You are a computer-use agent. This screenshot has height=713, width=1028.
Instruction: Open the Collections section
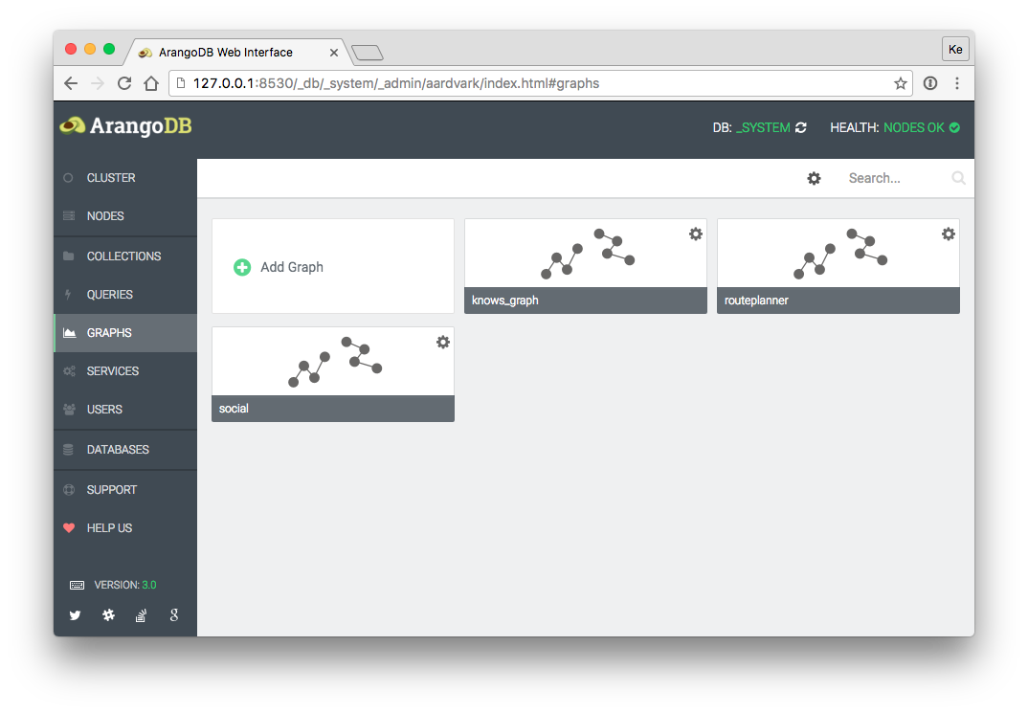tap(123, 256)
